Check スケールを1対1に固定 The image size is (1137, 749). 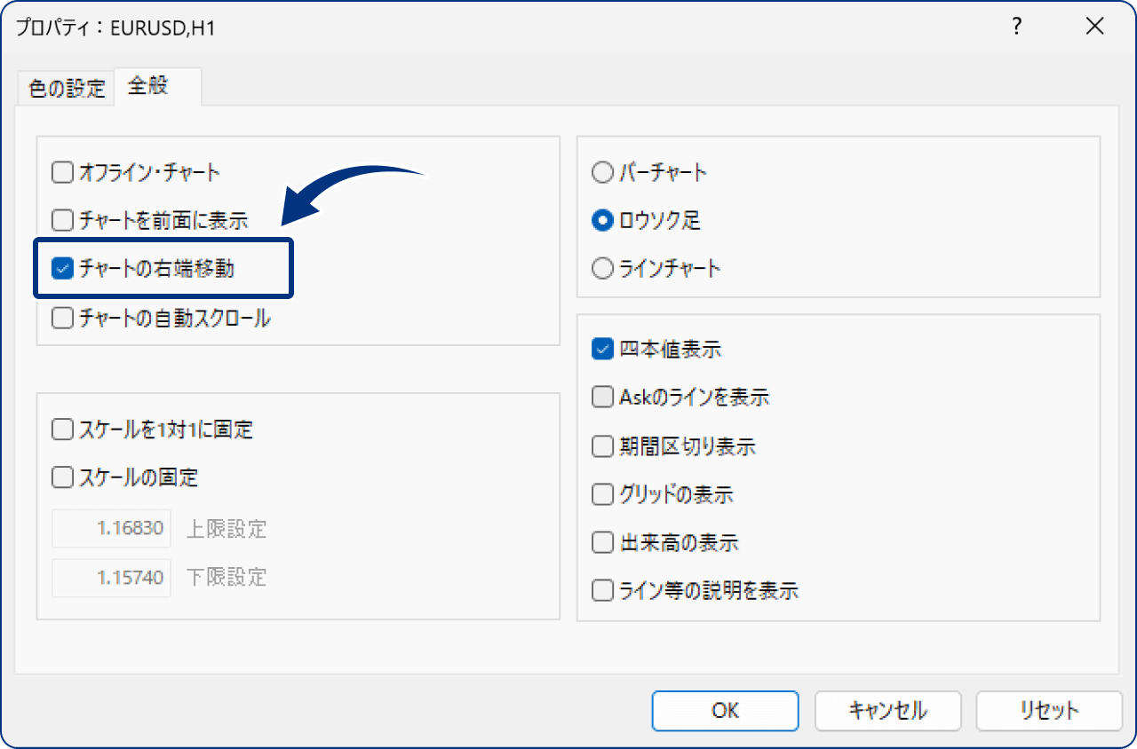62,430
